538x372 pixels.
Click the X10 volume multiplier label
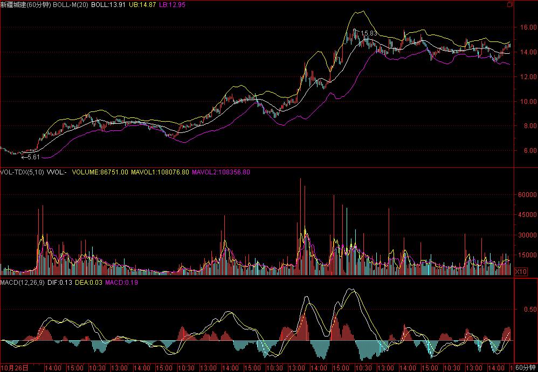[521, 272]
